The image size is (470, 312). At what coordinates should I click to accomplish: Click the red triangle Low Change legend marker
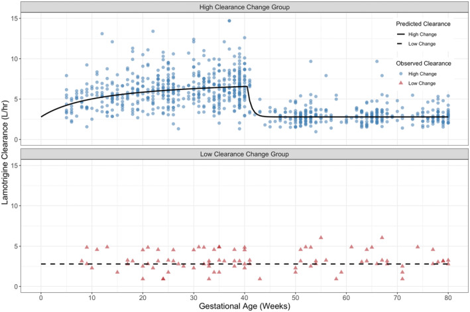coord(399,85)
